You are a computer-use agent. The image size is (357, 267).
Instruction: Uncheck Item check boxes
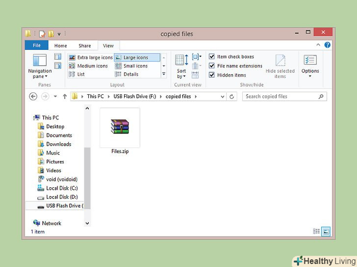[x=212, y=57]
